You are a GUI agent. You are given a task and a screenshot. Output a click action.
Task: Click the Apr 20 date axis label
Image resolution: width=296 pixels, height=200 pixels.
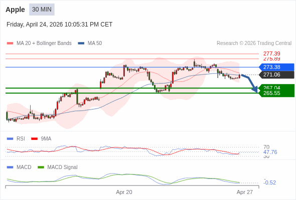[124, 192]
